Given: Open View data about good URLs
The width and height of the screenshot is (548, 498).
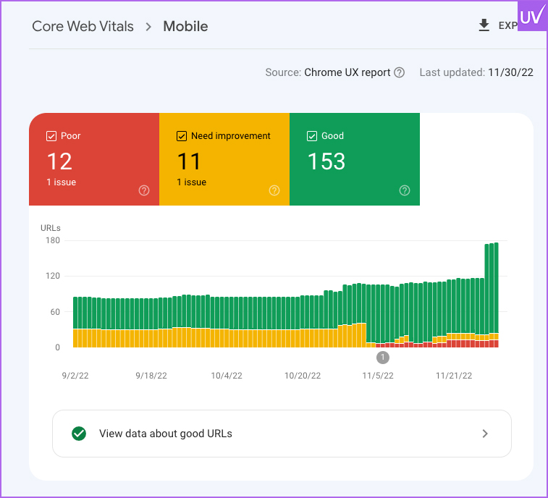Looking at the screenshot, I should [x=166, y=434].
